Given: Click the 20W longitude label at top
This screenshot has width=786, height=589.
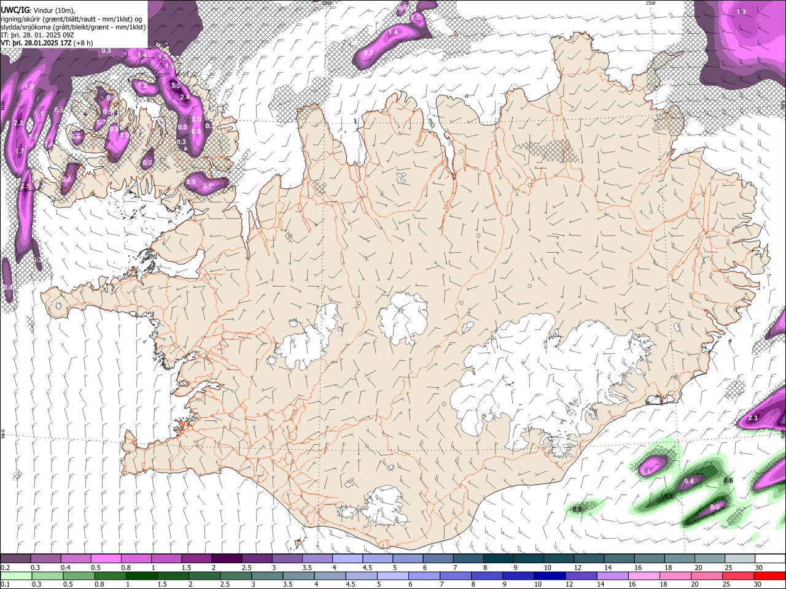Looking at the screenshot, I should [327, 3].
